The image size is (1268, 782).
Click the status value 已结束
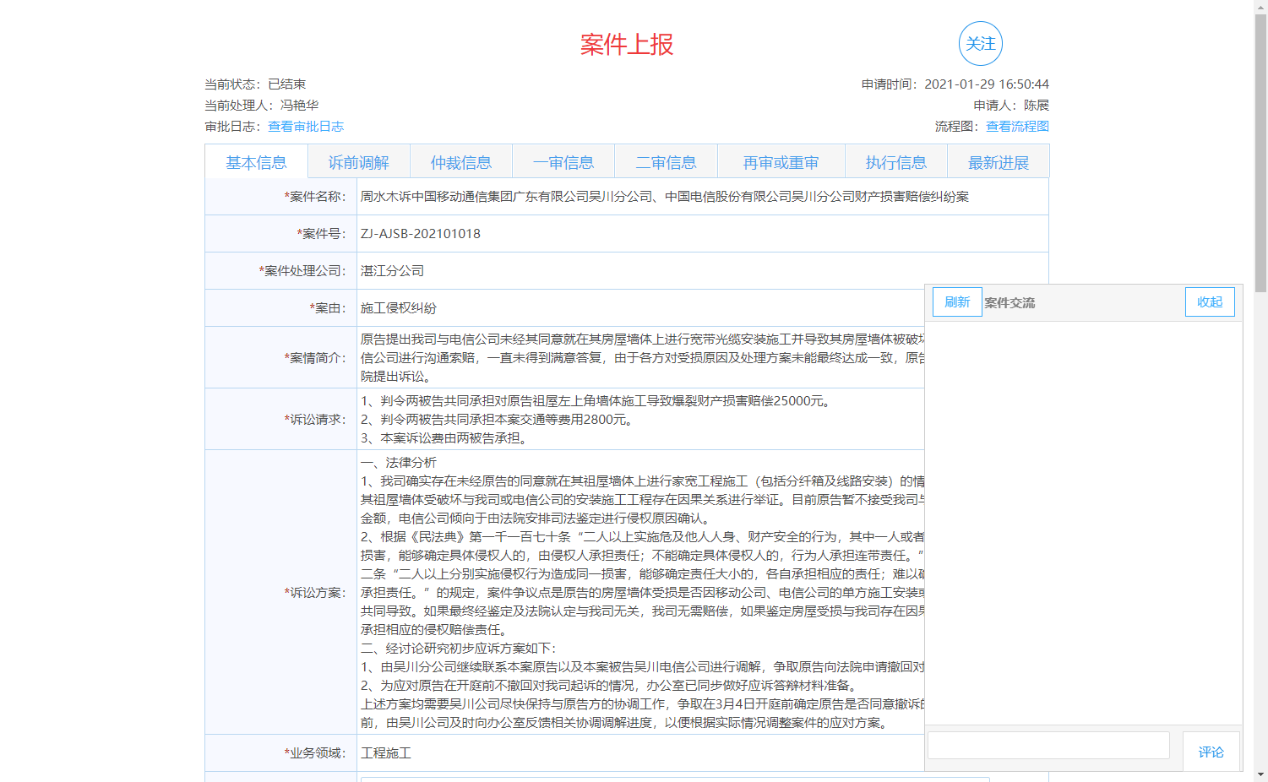pos(286,84)
